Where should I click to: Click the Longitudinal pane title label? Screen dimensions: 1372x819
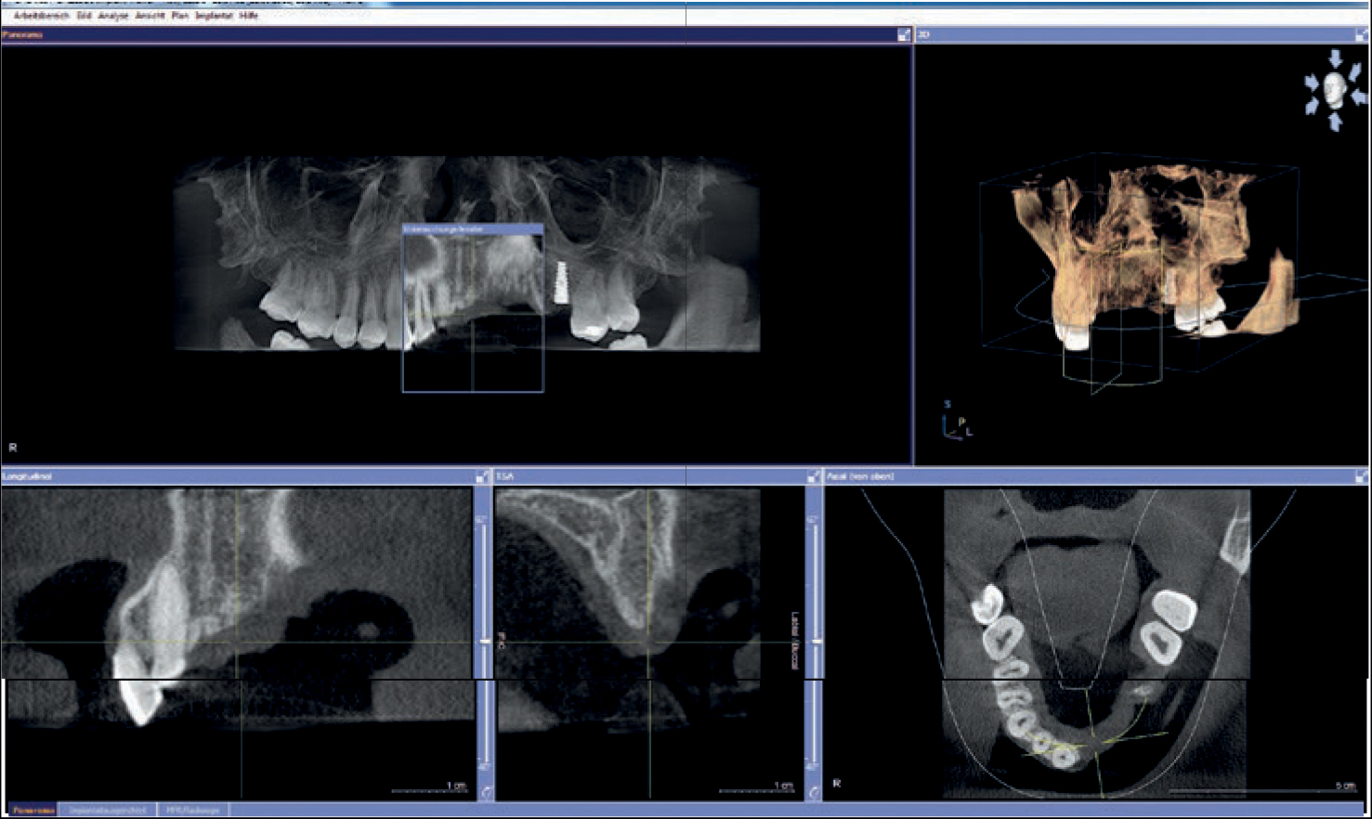(28, 476)
